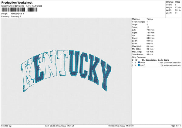Click the EndX value '0.00 in'

(150, 41)
